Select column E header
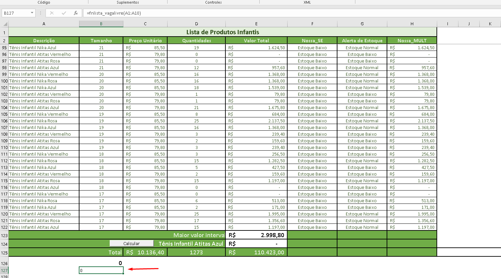The height and width of the screenshot is (278, 501). point(256,24)
